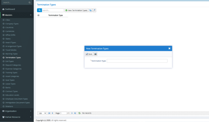
Task: Open Deposit Categories master list
Action: [13, 65]
